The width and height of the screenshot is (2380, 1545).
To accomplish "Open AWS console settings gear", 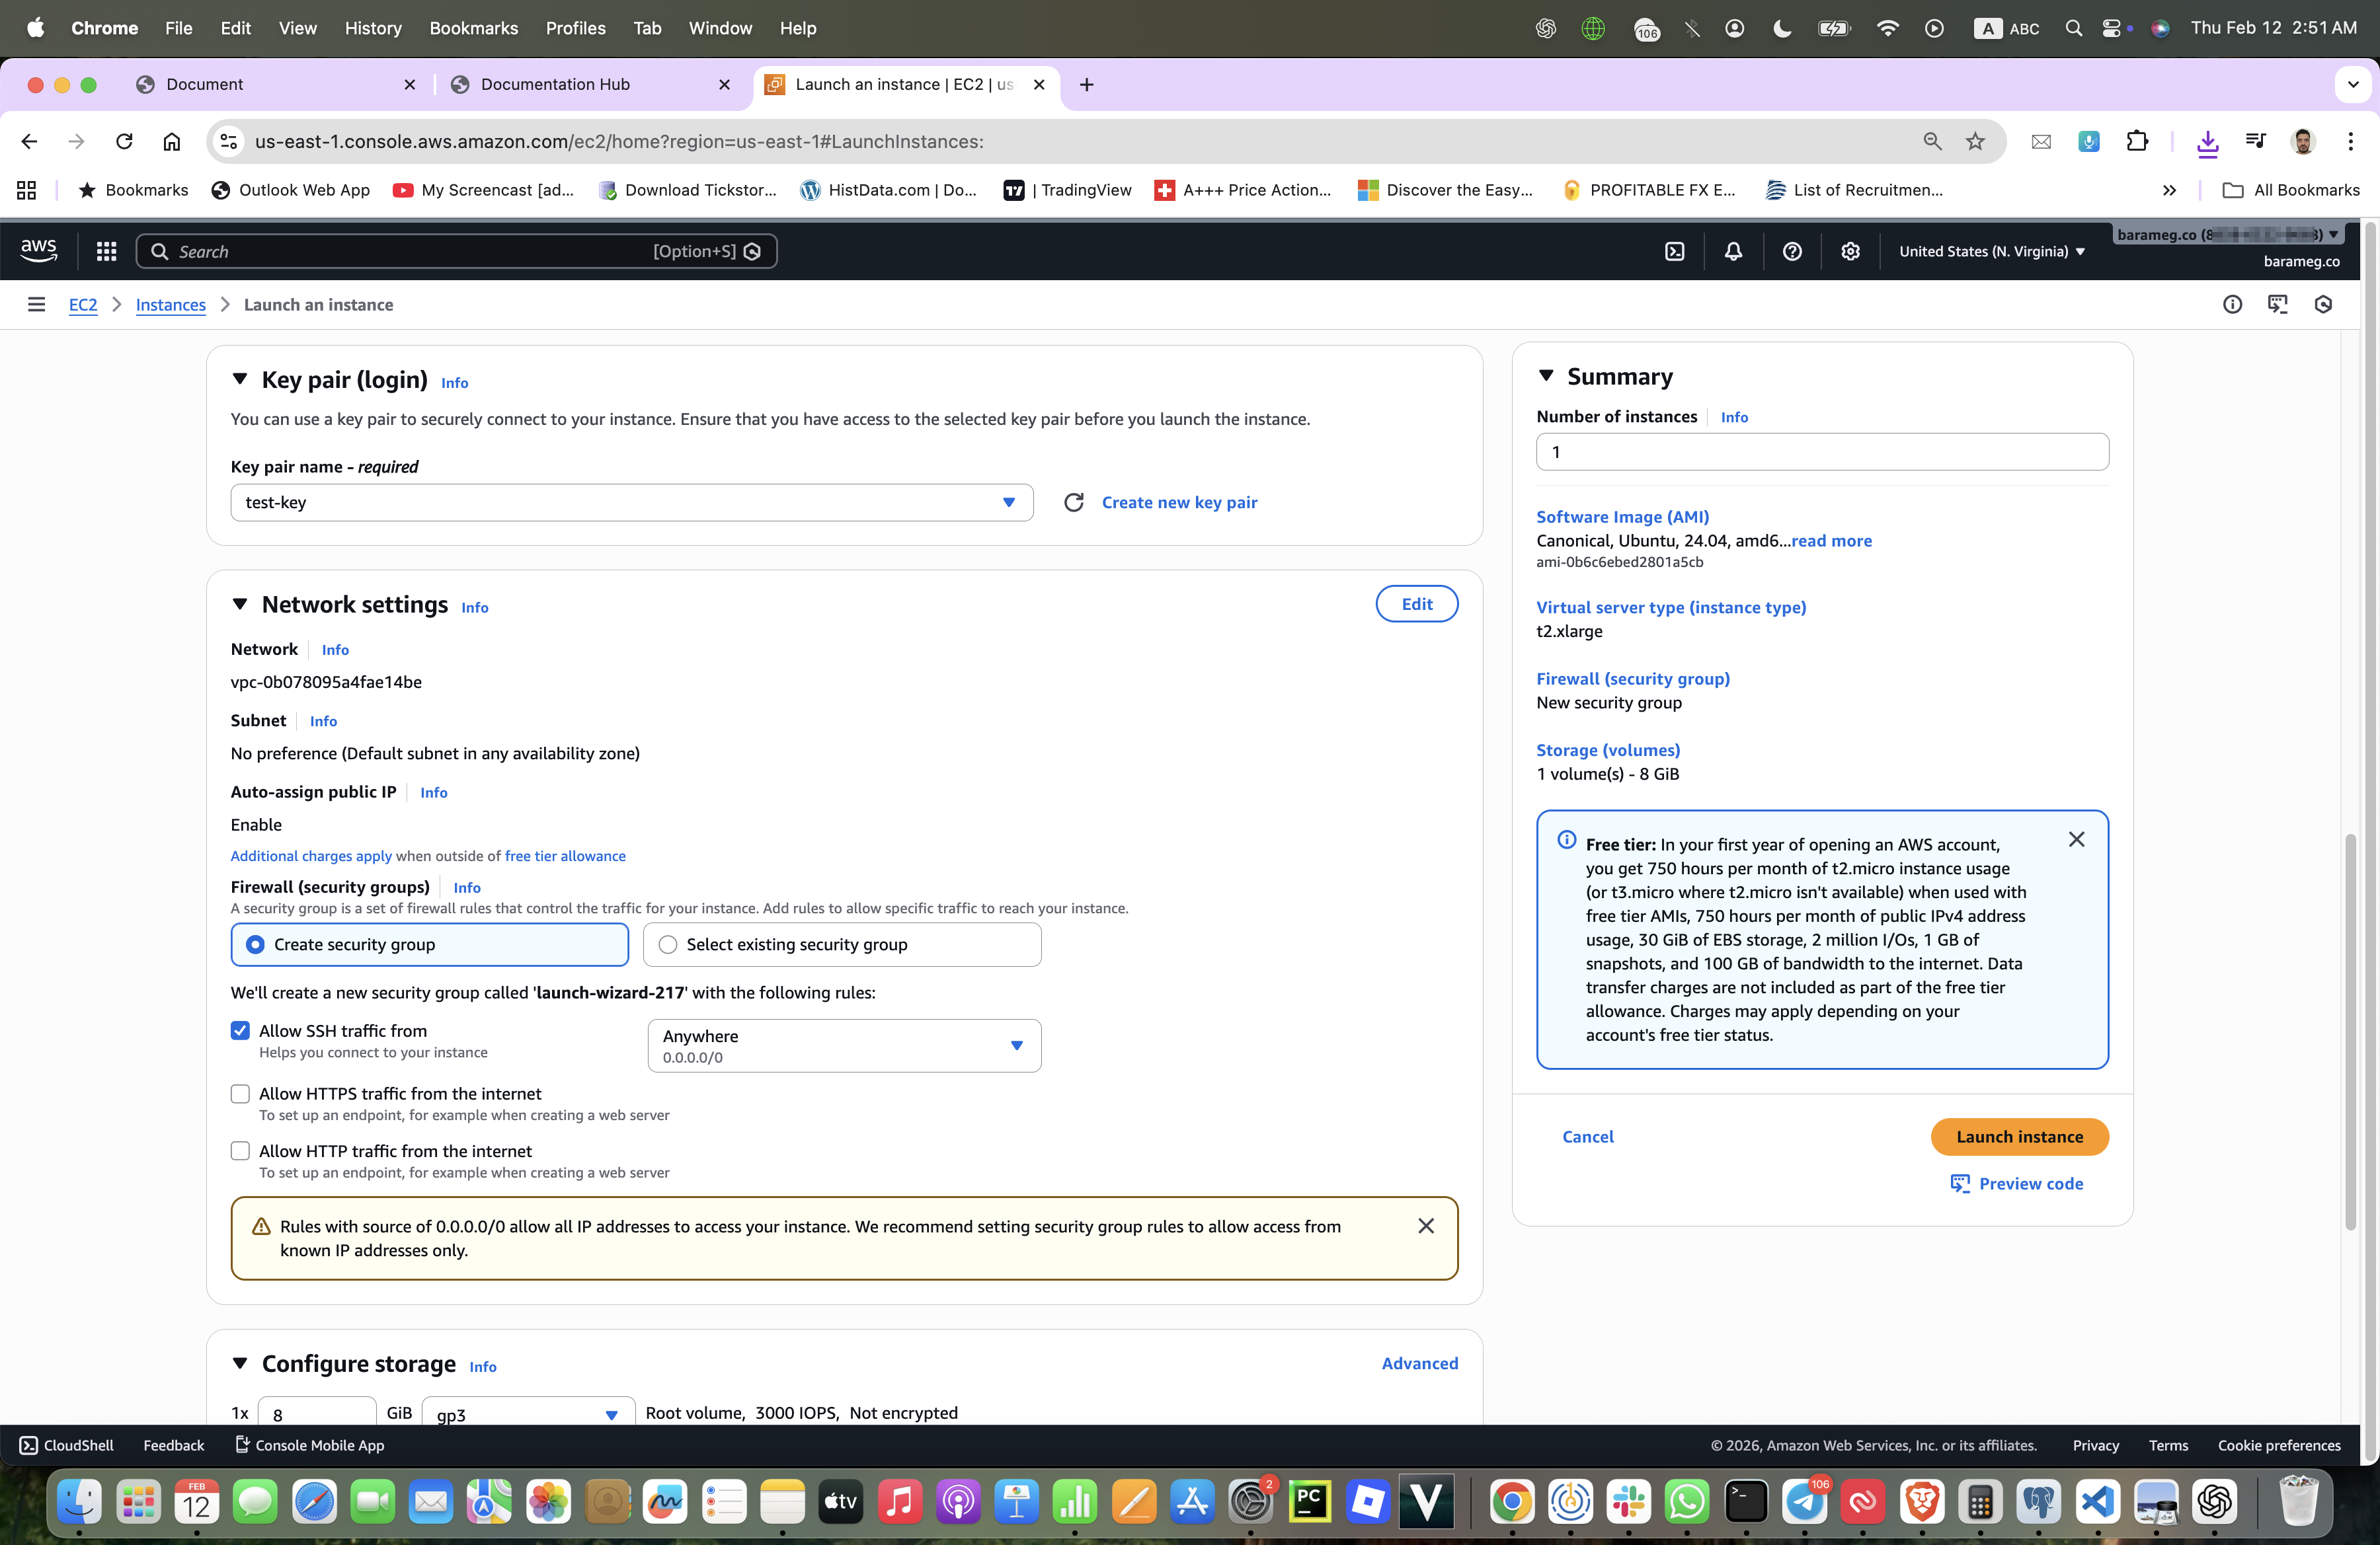I will pyautogui.click(x=1850, y=252).
